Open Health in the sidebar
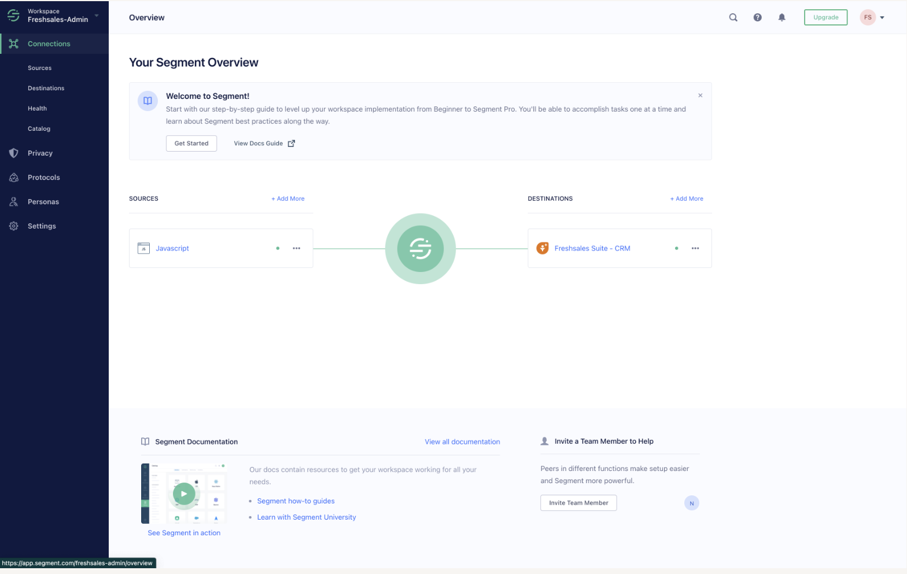 click(x=38, y=109)
